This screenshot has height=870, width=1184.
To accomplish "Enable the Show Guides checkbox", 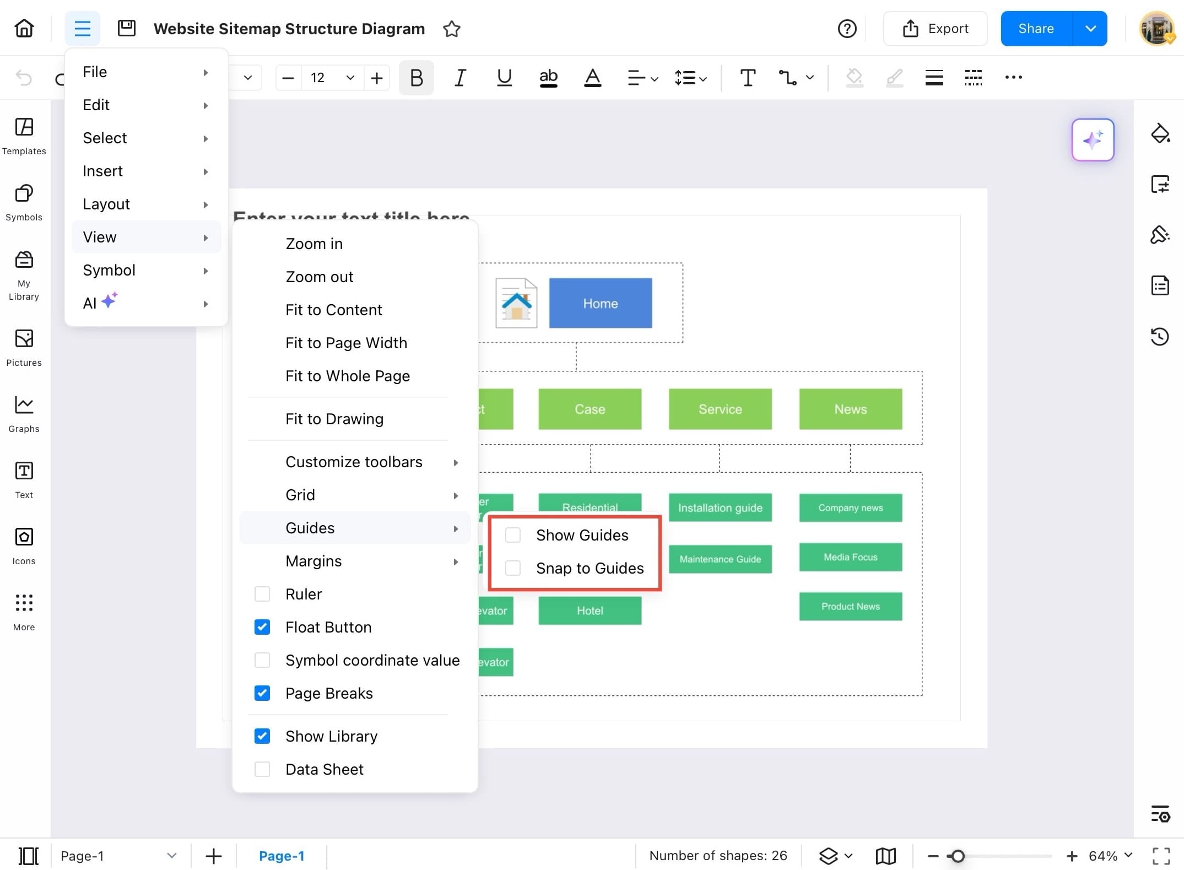I will pyautogui.click(x=513, y=535).
